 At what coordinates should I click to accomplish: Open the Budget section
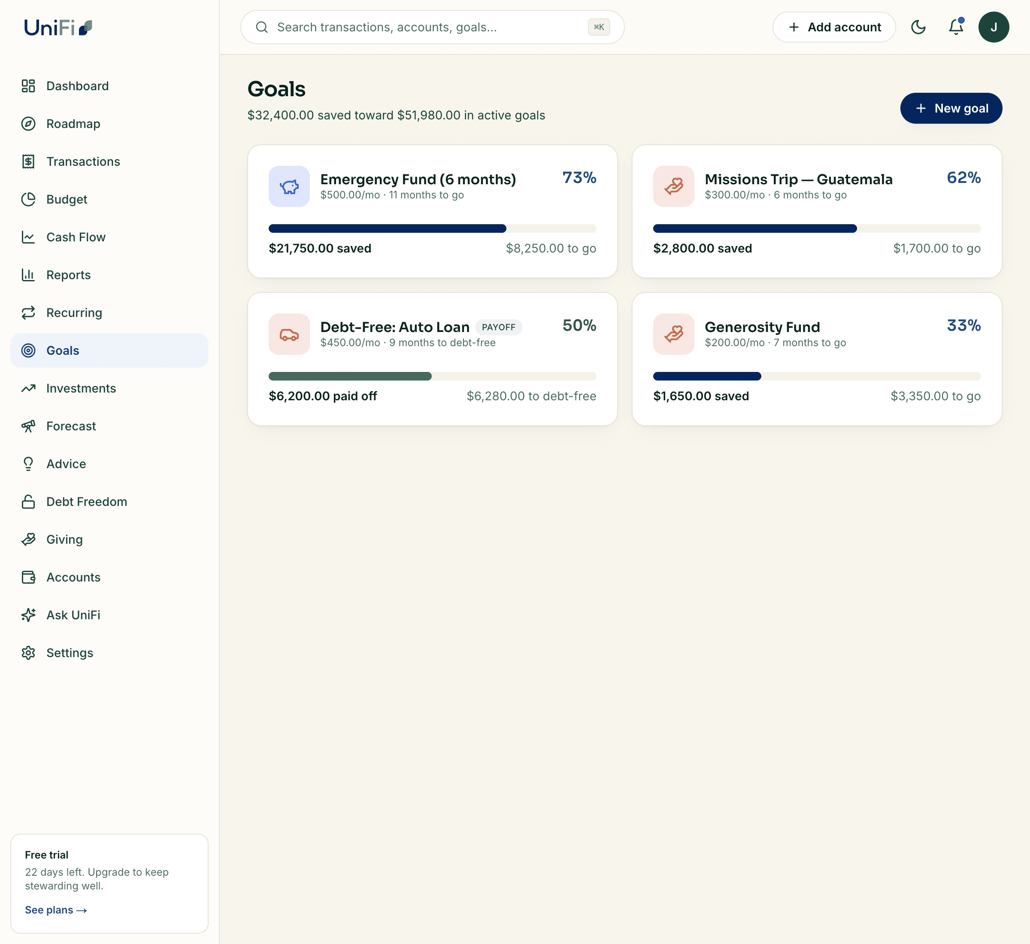point(109,199)
